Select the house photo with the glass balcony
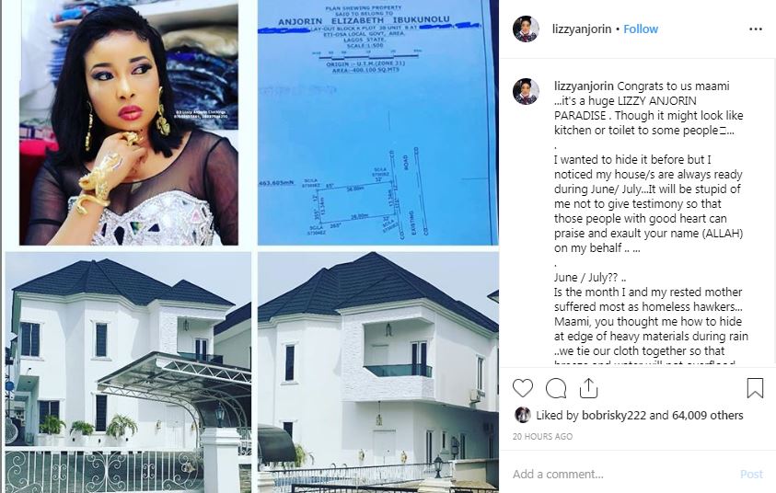Screen dimensions: 776x493 click(378, 373)
